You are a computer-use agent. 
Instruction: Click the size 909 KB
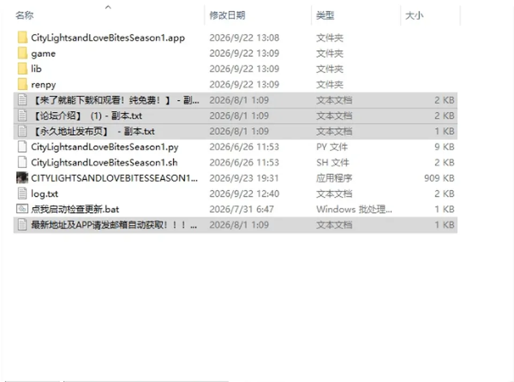click(439, 178)
